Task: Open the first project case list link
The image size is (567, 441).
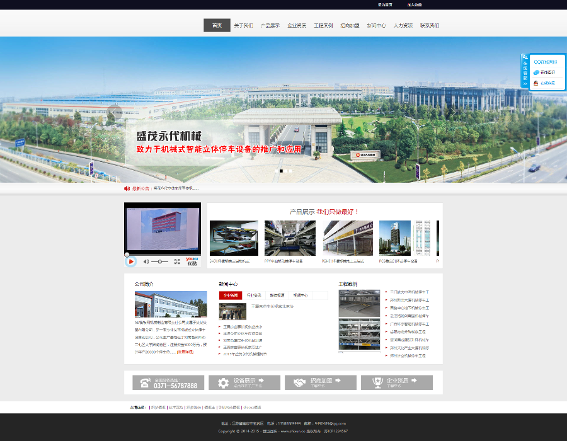Action: click(409, 292)
